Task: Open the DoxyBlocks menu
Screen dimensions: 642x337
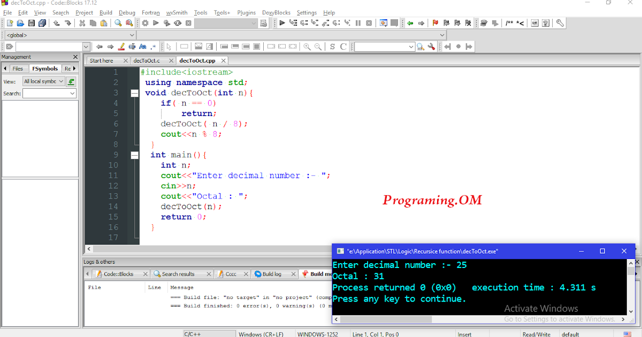Action: coord(276,12)
